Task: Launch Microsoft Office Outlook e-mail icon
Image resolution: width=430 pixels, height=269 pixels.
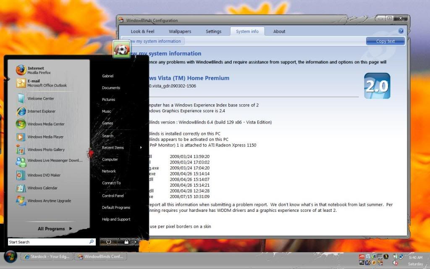Action: (21, 83)
